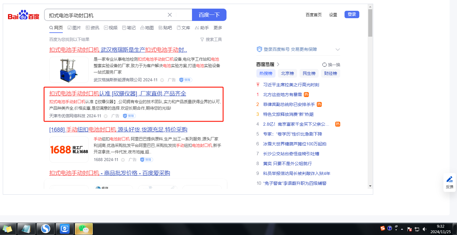Refresh hot searches with 换一换

(x=331, y=65)
